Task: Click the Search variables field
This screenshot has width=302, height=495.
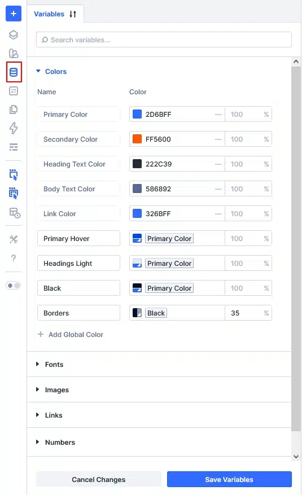Action: tap(164, 40)
